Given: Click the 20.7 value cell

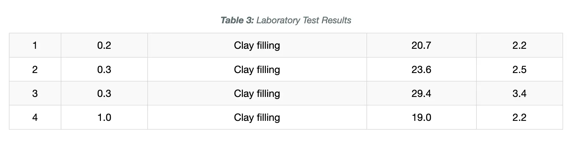Looking at the screenshot, I should [421, 45].
